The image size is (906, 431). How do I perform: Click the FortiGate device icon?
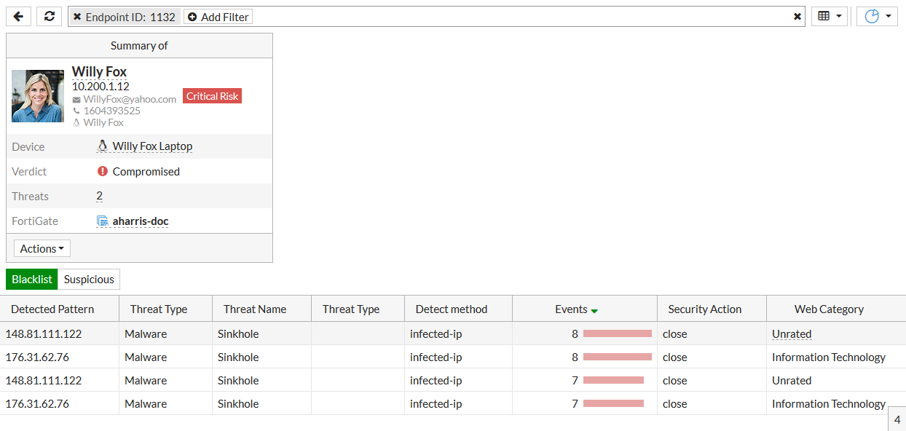[x=103, y=221]
